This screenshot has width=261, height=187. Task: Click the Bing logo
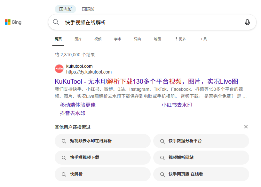coord(13,22)
